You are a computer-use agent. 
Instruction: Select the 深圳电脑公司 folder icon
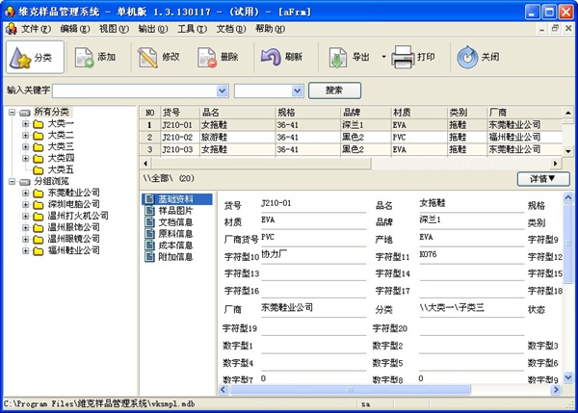[x=39, y=204]
